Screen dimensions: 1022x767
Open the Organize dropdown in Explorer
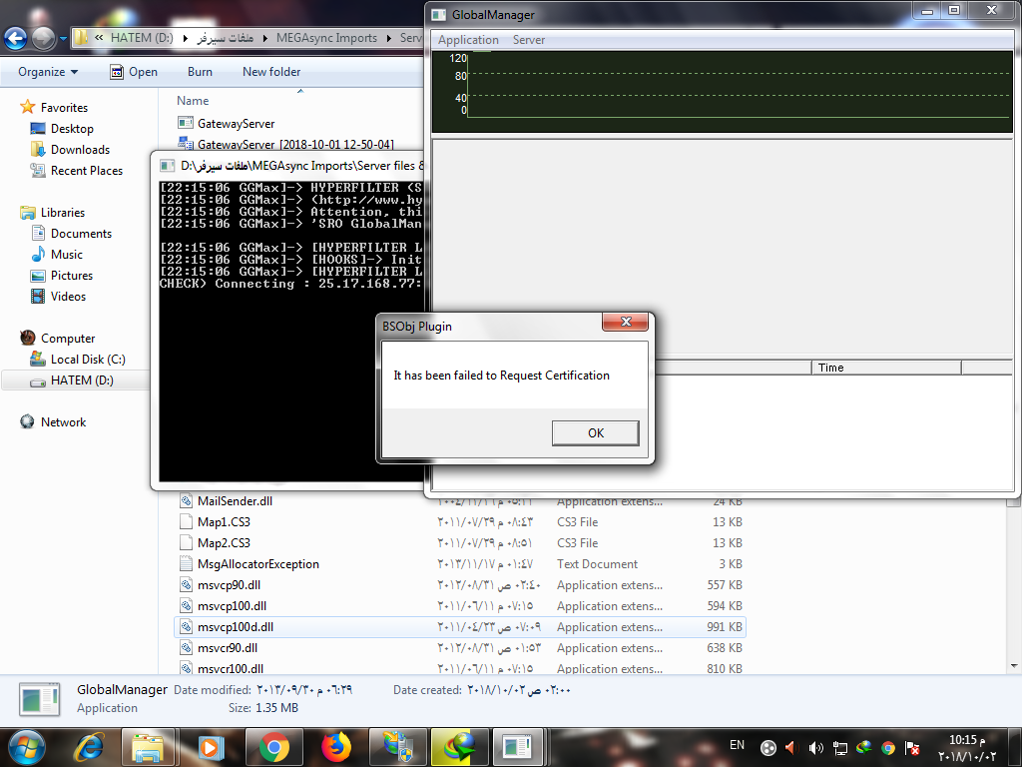[48, 72]
